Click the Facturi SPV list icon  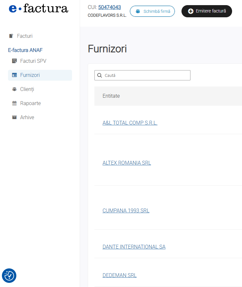pos(14,61)
